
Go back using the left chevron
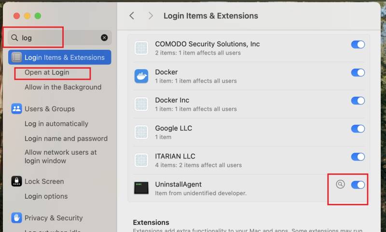132,16
